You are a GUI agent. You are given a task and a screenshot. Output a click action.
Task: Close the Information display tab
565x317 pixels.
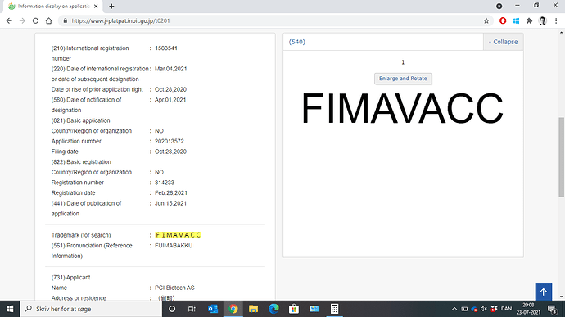96,6
